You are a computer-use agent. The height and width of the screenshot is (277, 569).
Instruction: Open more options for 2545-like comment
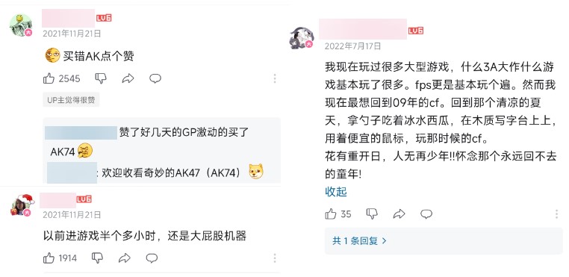tap(275, 78)
